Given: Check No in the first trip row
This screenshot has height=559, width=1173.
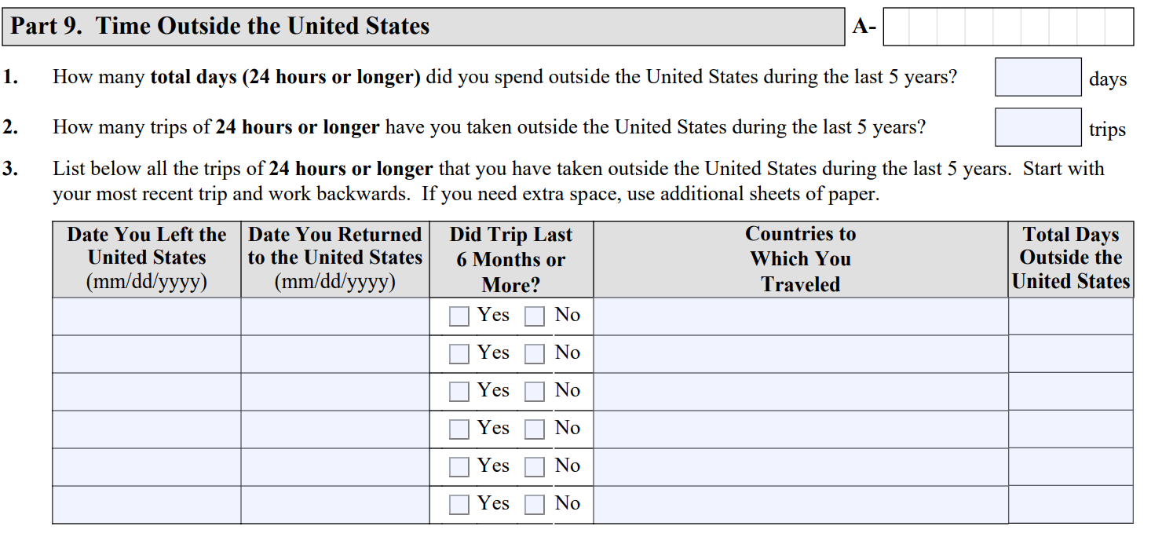Looking at the screenshot, I should (x=535, y=316).
